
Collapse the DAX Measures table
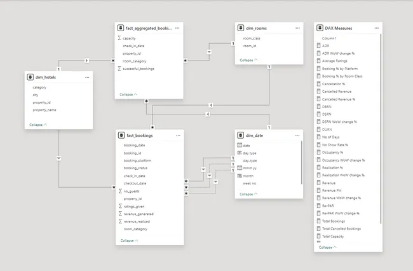[x=328, y=247]
